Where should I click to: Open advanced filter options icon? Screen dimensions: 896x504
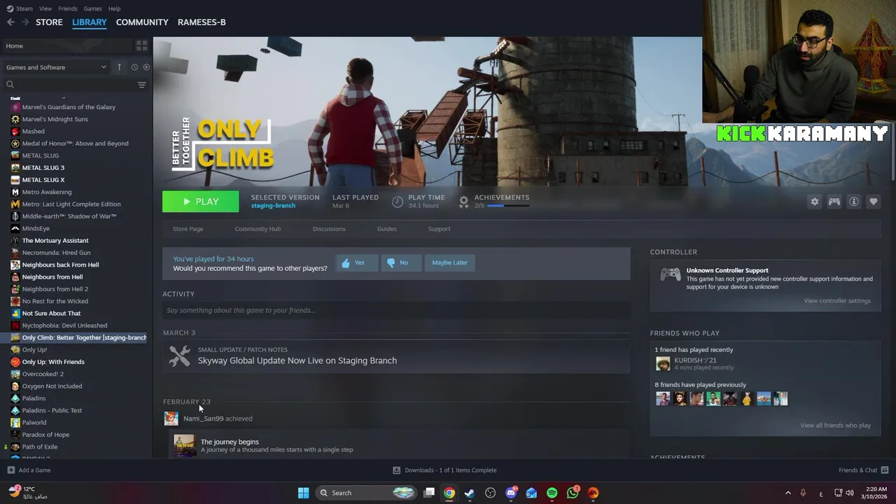pyautogui.click(x=141, y=85)
